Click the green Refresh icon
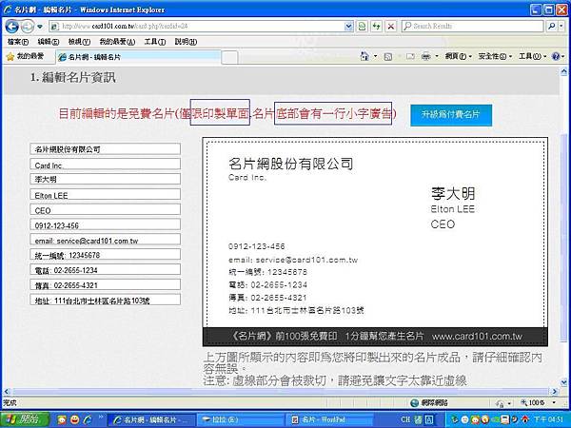Image resolution: width=571 pixels, height=428 pixels. [376, 27]
